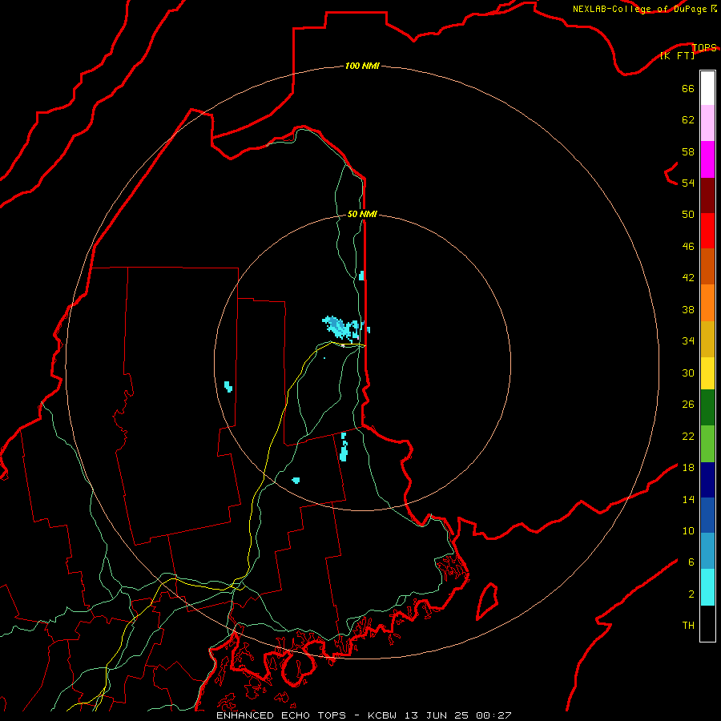Screen dimensions: 721x721
Task: Click the sky blue 6 kft swatch
Action: (x=707, y=551)
